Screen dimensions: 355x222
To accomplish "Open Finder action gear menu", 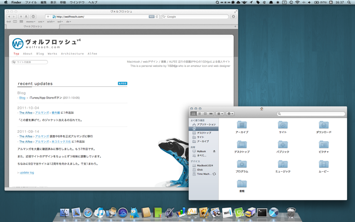I will tap(230, 114).
